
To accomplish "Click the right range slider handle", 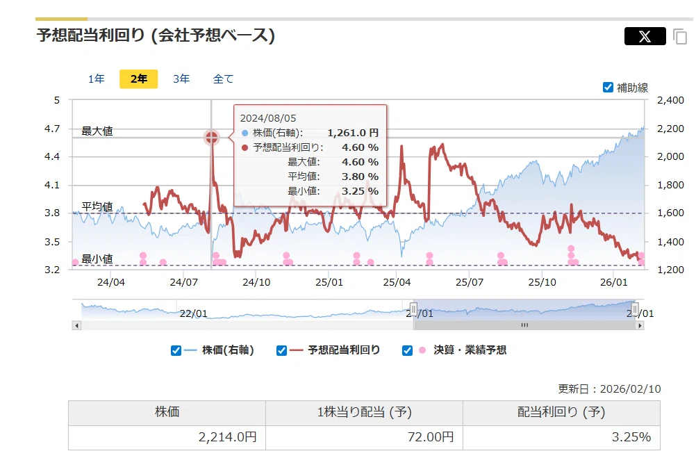I will click(x=635, y=309).
